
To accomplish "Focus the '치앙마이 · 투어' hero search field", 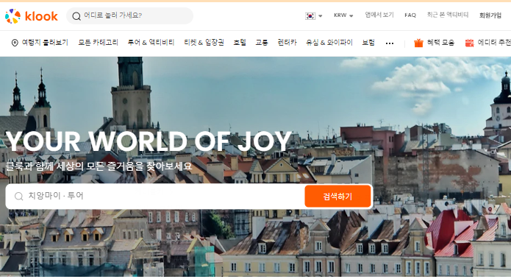I will (155, 196).
